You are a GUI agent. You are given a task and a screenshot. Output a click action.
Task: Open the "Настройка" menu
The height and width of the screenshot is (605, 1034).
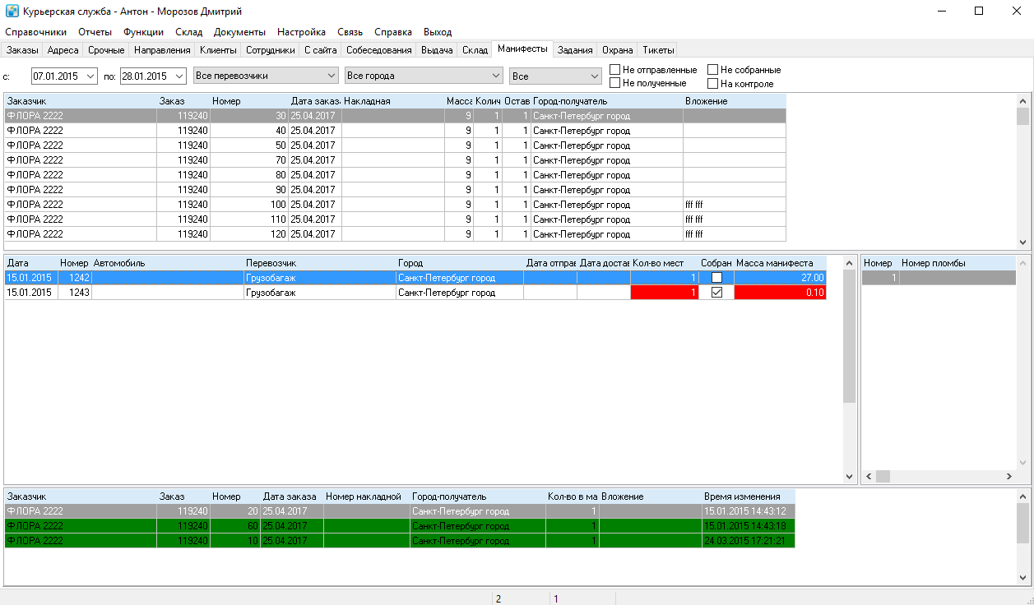coord(301,32)
